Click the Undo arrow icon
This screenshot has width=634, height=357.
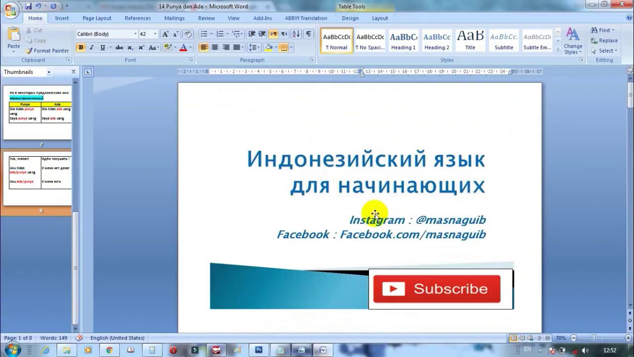(39, 6)
